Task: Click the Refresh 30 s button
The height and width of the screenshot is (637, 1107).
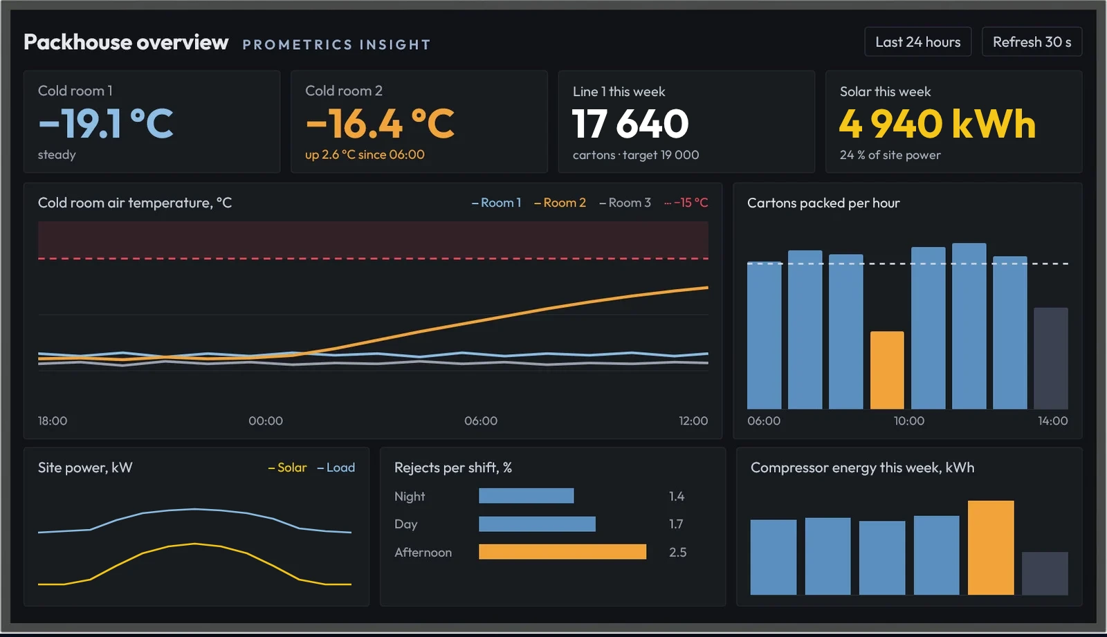Action: [1032, 41]
